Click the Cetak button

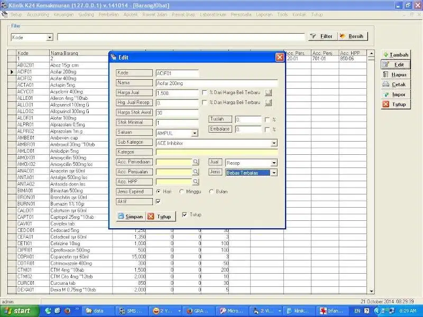point(396,85)
